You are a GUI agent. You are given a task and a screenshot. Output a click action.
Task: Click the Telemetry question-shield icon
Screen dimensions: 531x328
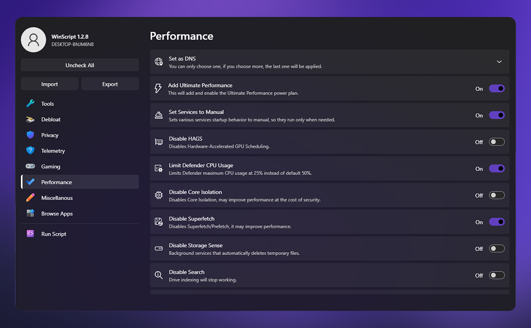[31, 150]
